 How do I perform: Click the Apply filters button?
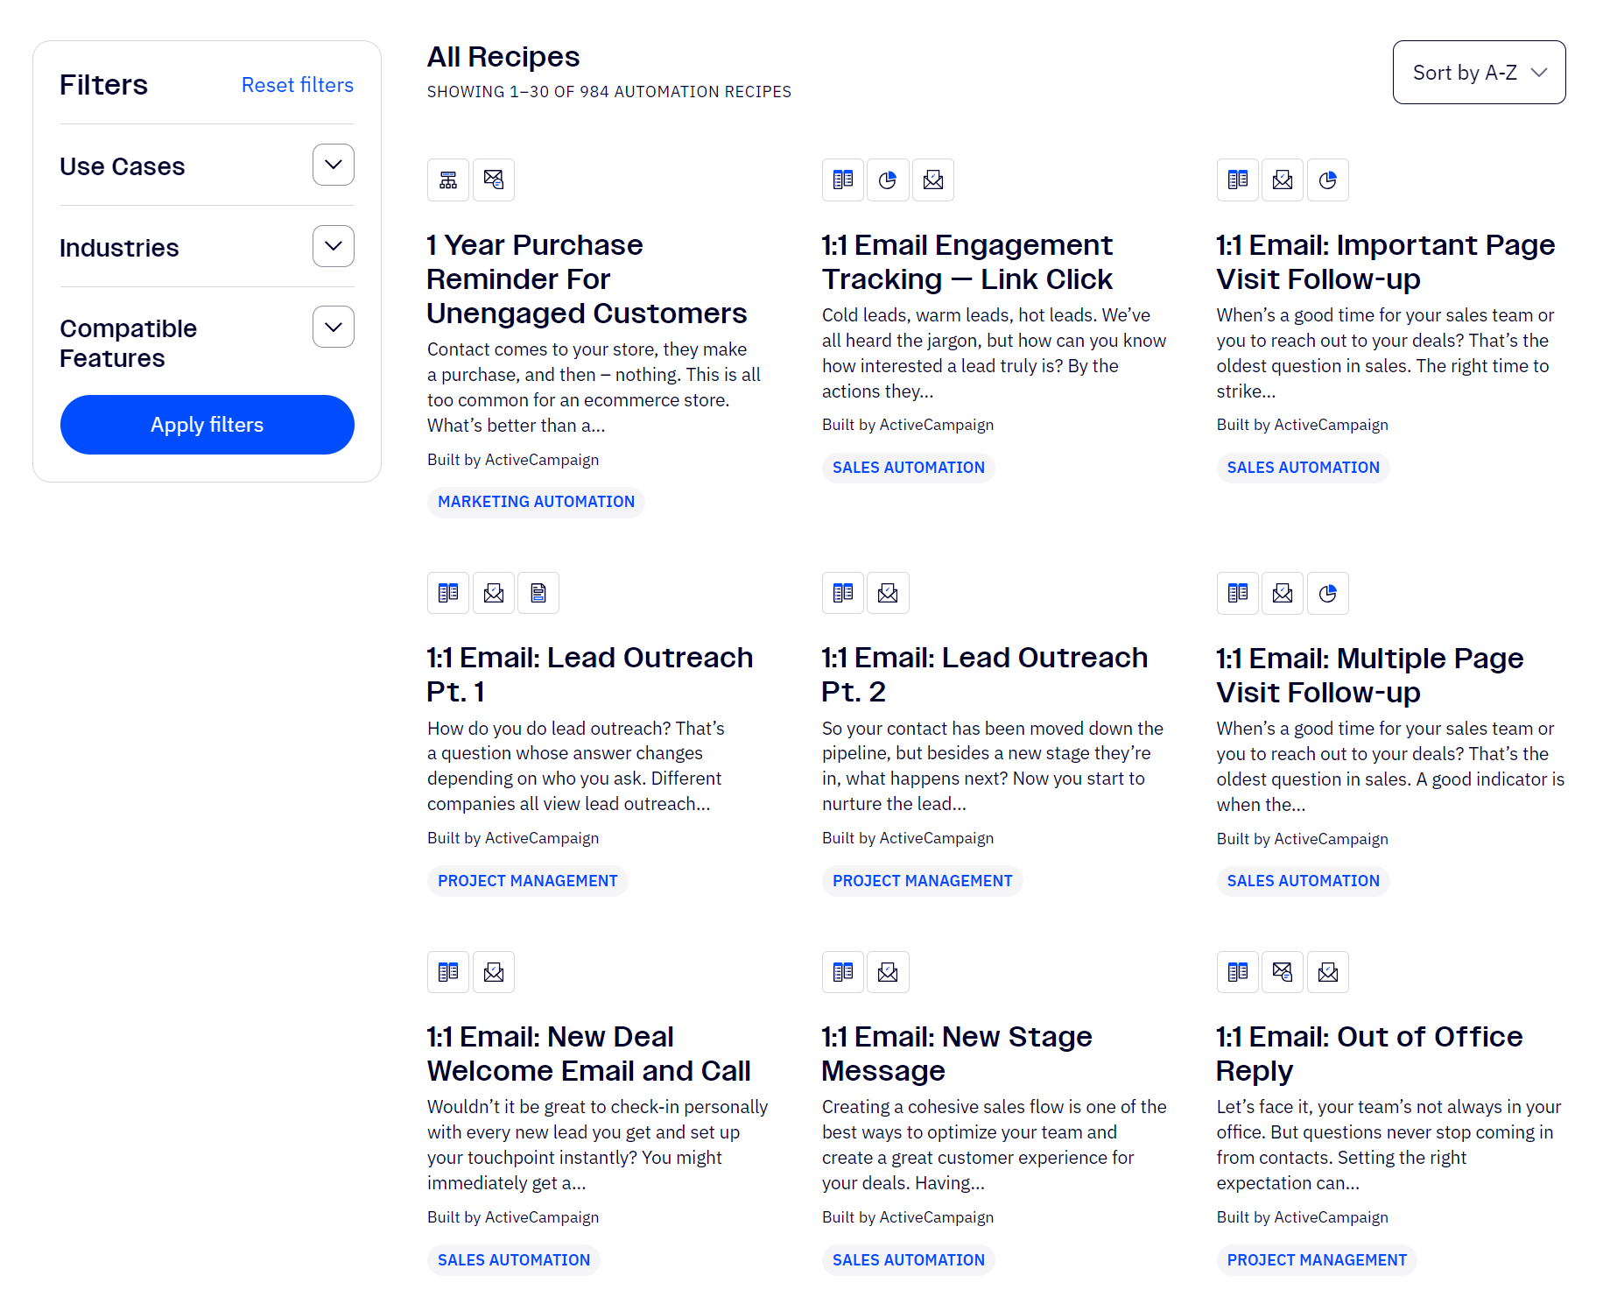[207, 425]
